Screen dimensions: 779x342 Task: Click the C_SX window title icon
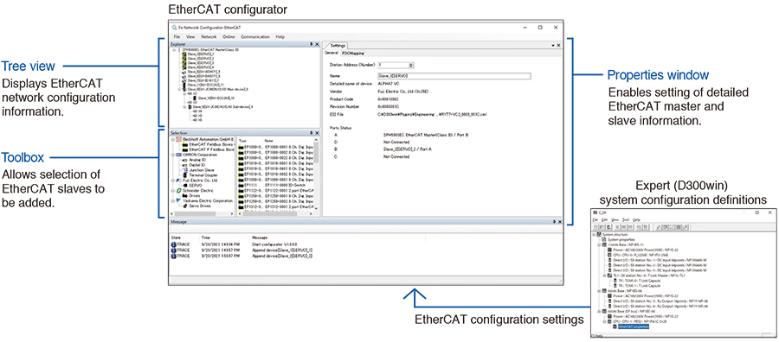pos(595,212)
